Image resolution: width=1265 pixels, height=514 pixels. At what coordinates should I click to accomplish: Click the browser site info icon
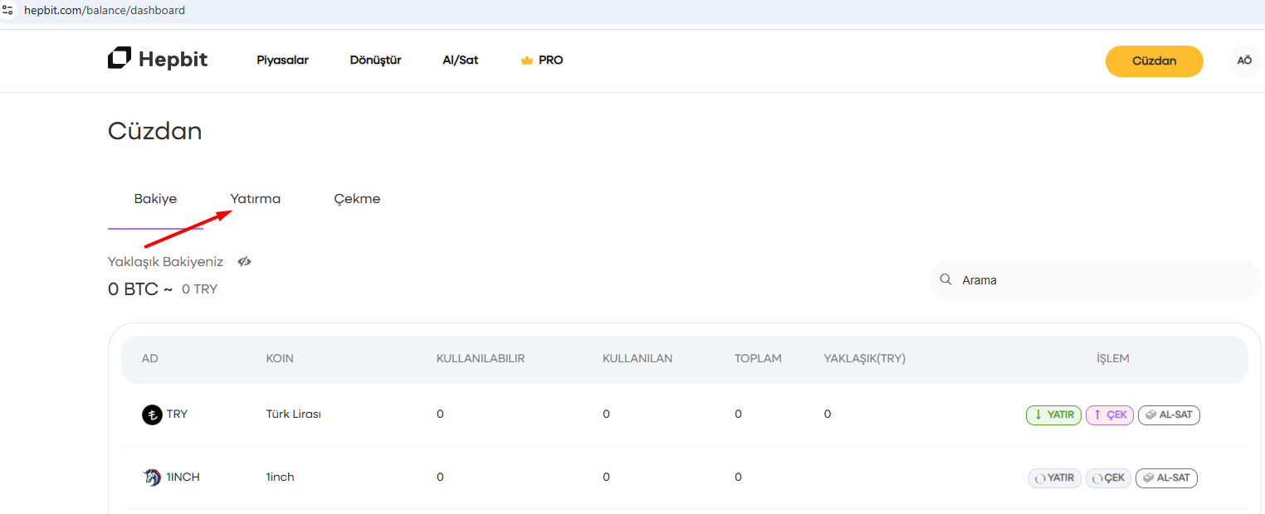[x=8, y=11]
